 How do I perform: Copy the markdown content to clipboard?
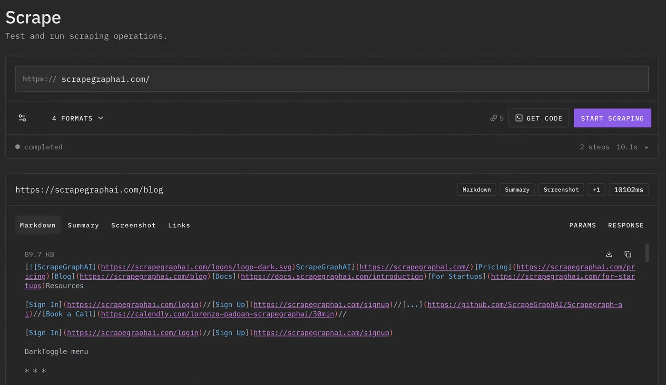627,254
